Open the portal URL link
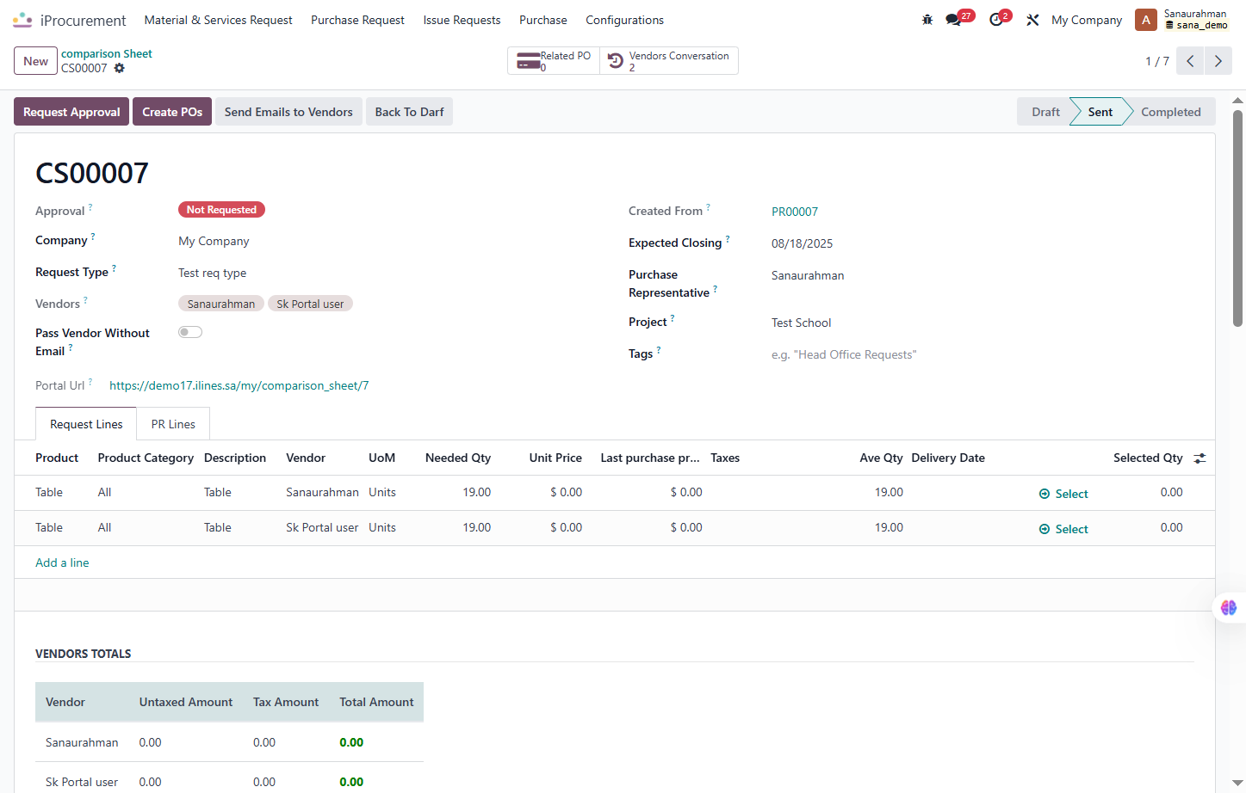Viewport: 1246px width, 793px height. pyautogui.click(x=239, y=385)
